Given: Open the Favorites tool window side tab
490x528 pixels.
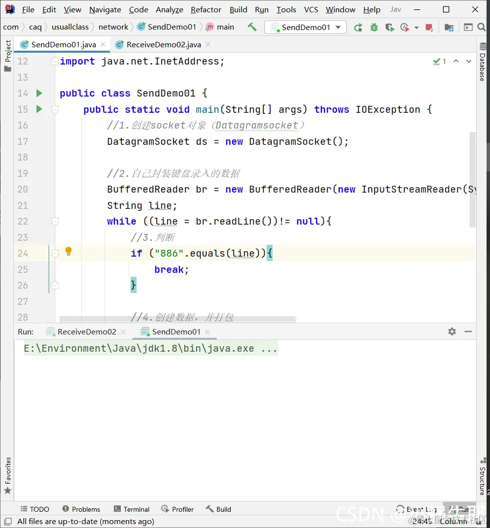Looking at the screenshot, I should [x=8, y=475].
